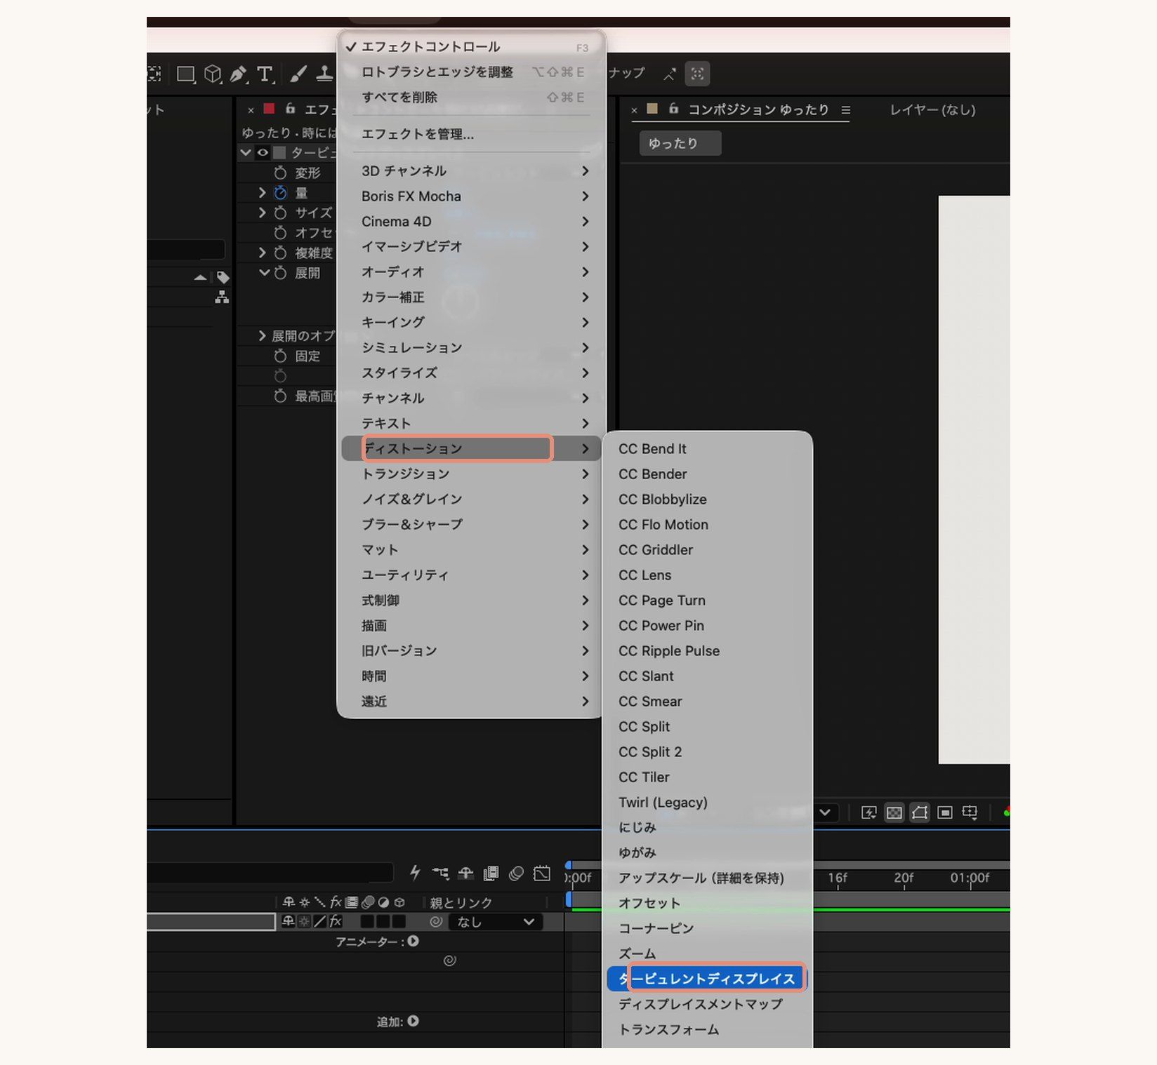The height and width of the screenshot is (1065, 1157).
Task: Click the snapping options icon in toolbar
Action: point(697,74)
